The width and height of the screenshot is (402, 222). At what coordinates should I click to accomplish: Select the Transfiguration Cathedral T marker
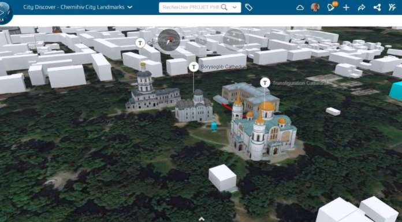(265, 82)
